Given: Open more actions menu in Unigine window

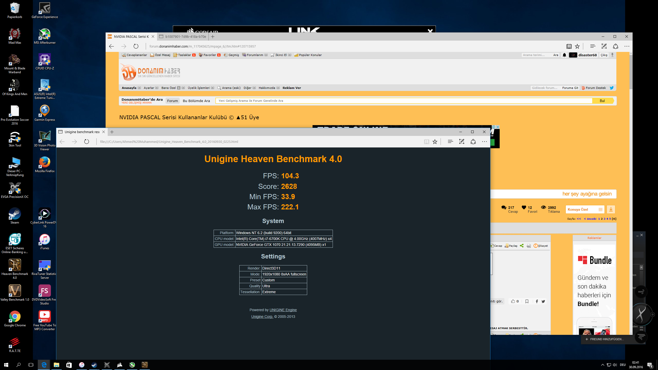Looking at the screenshot, I should (485, 142).
